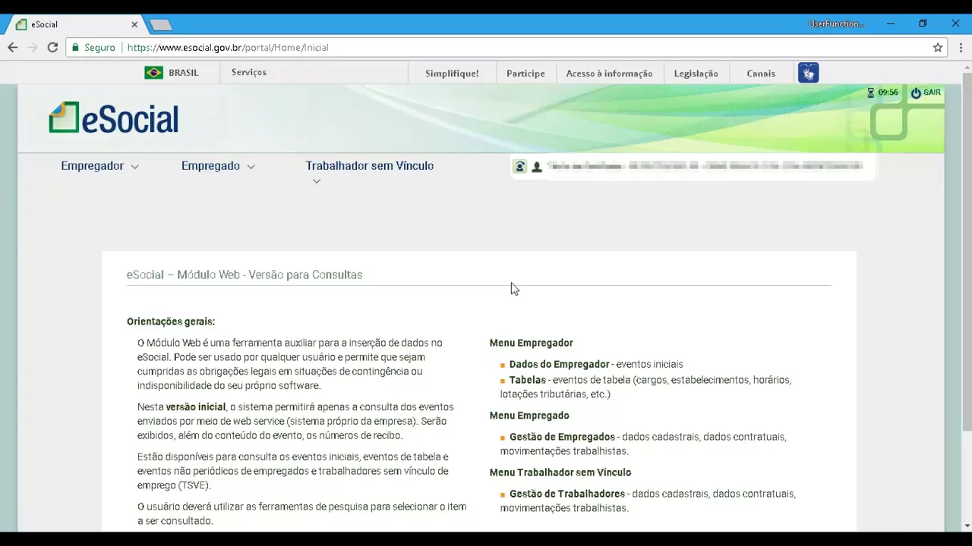Click the secure padlock icon
Viewport: 972px width, 546px height.
75,47
